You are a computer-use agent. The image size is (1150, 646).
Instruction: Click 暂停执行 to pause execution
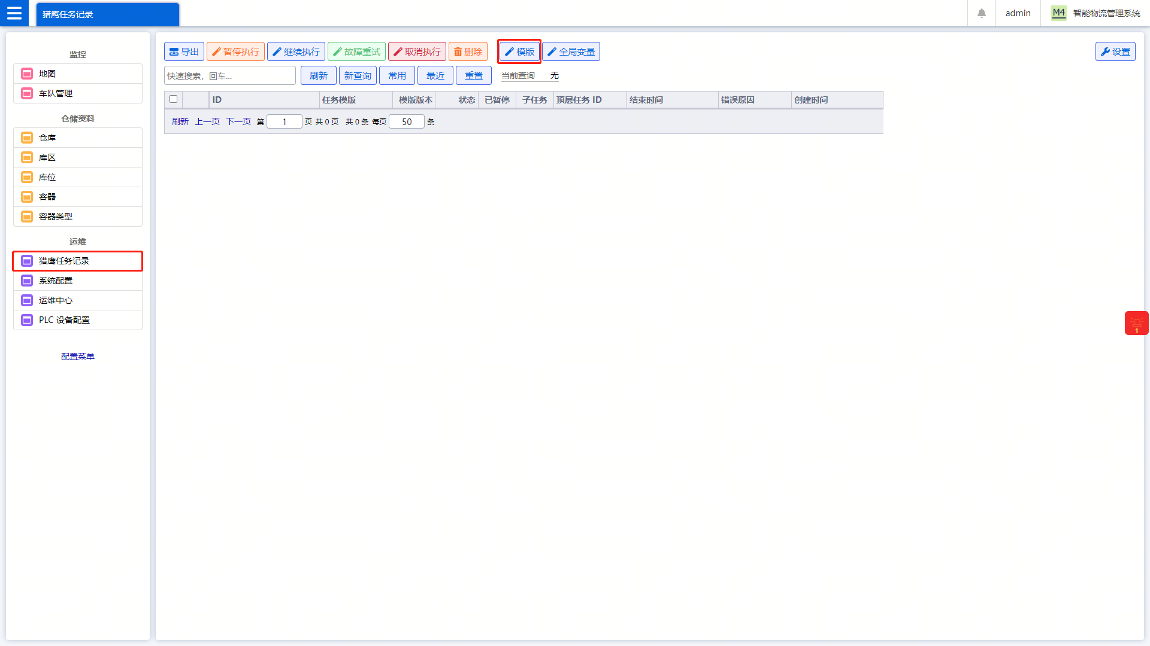click(x=235, y=51)
